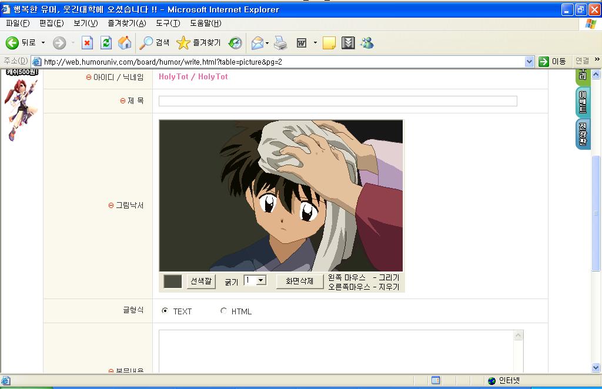This screenshot has width=602, height=389.
Task: Click the address bar URL field
Action: tap(283, 62)
